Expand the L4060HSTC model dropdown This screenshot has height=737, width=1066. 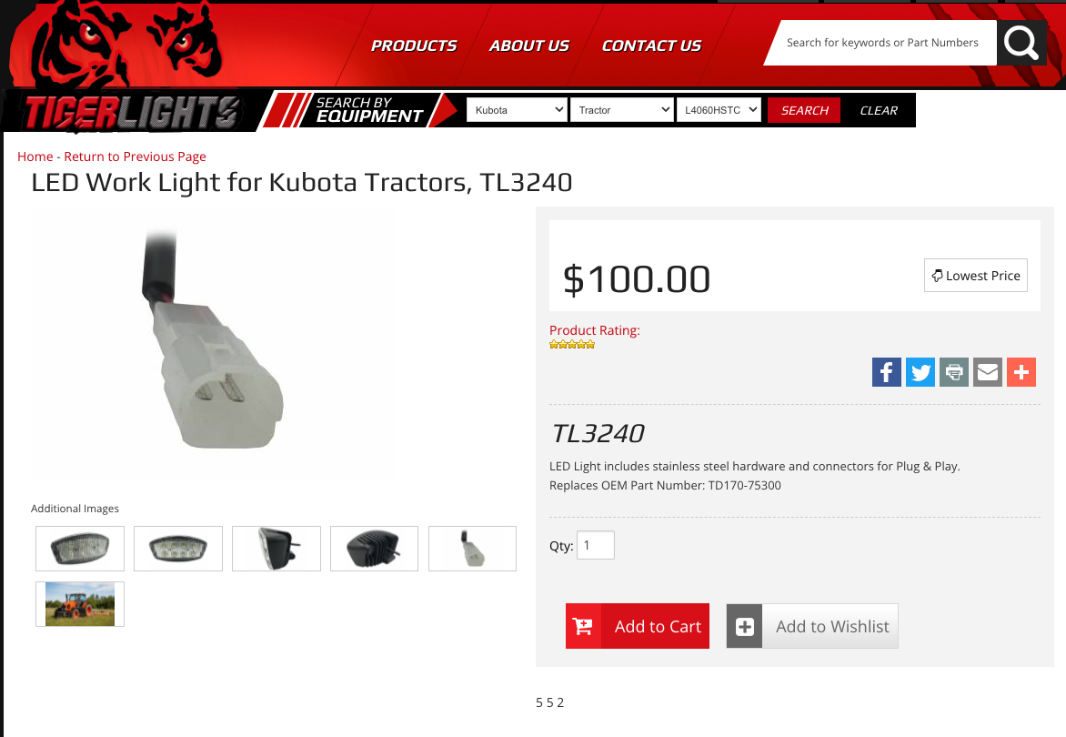(x=719, y=110)
